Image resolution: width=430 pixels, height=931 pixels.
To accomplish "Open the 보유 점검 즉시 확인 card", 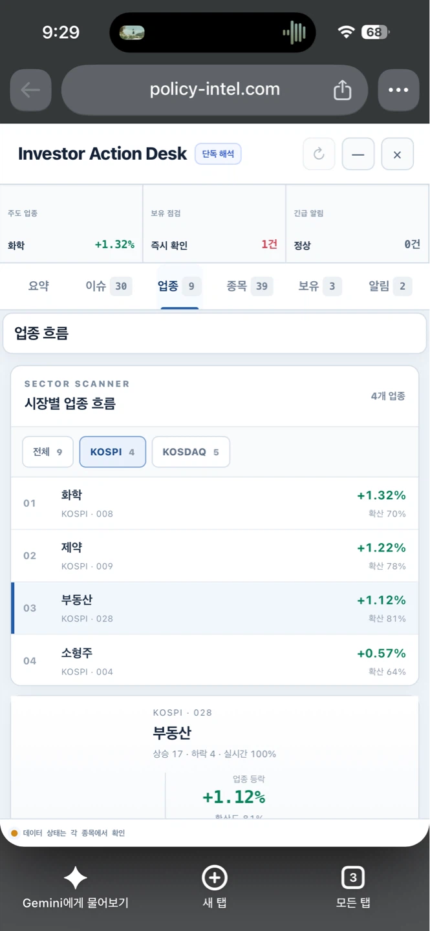I will pos(214,224).
